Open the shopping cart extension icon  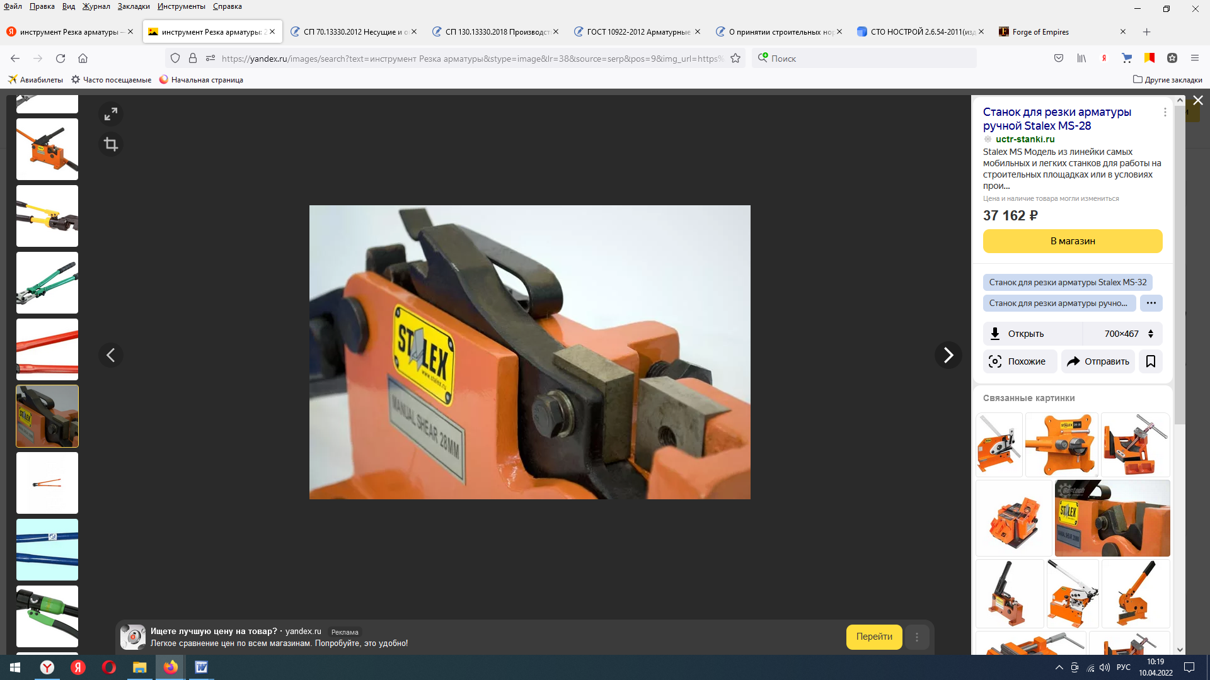1127,59
